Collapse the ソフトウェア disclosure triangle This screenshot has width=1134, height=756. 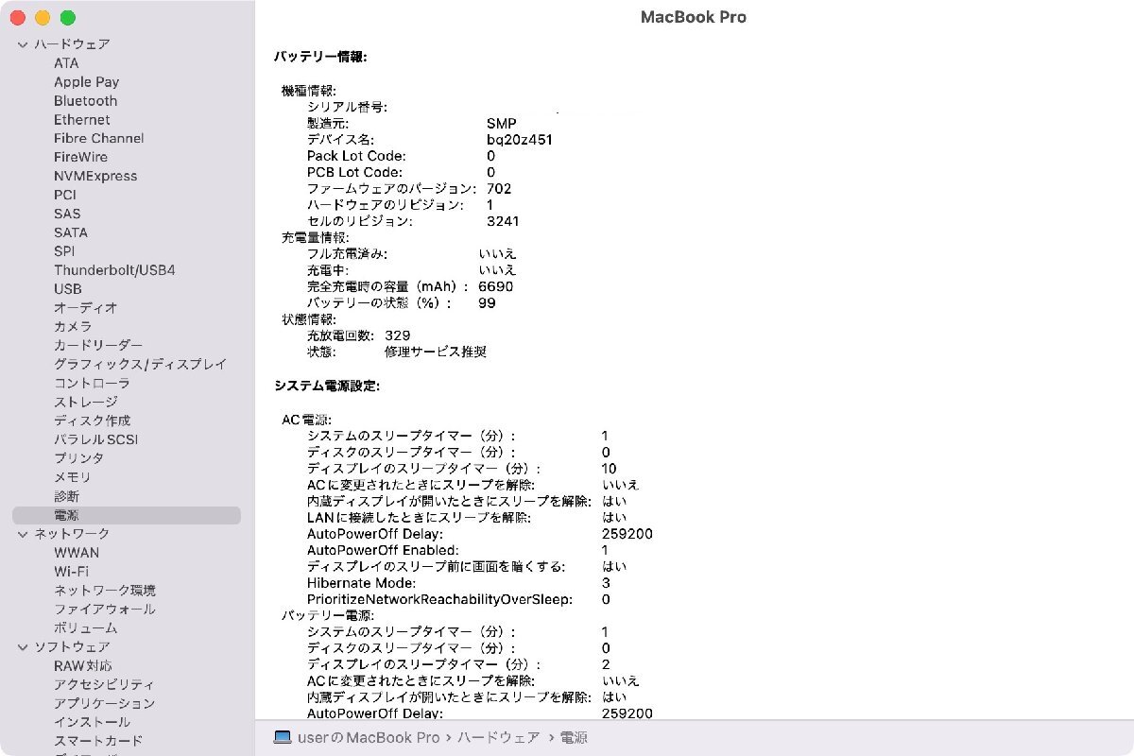point(21,646)
